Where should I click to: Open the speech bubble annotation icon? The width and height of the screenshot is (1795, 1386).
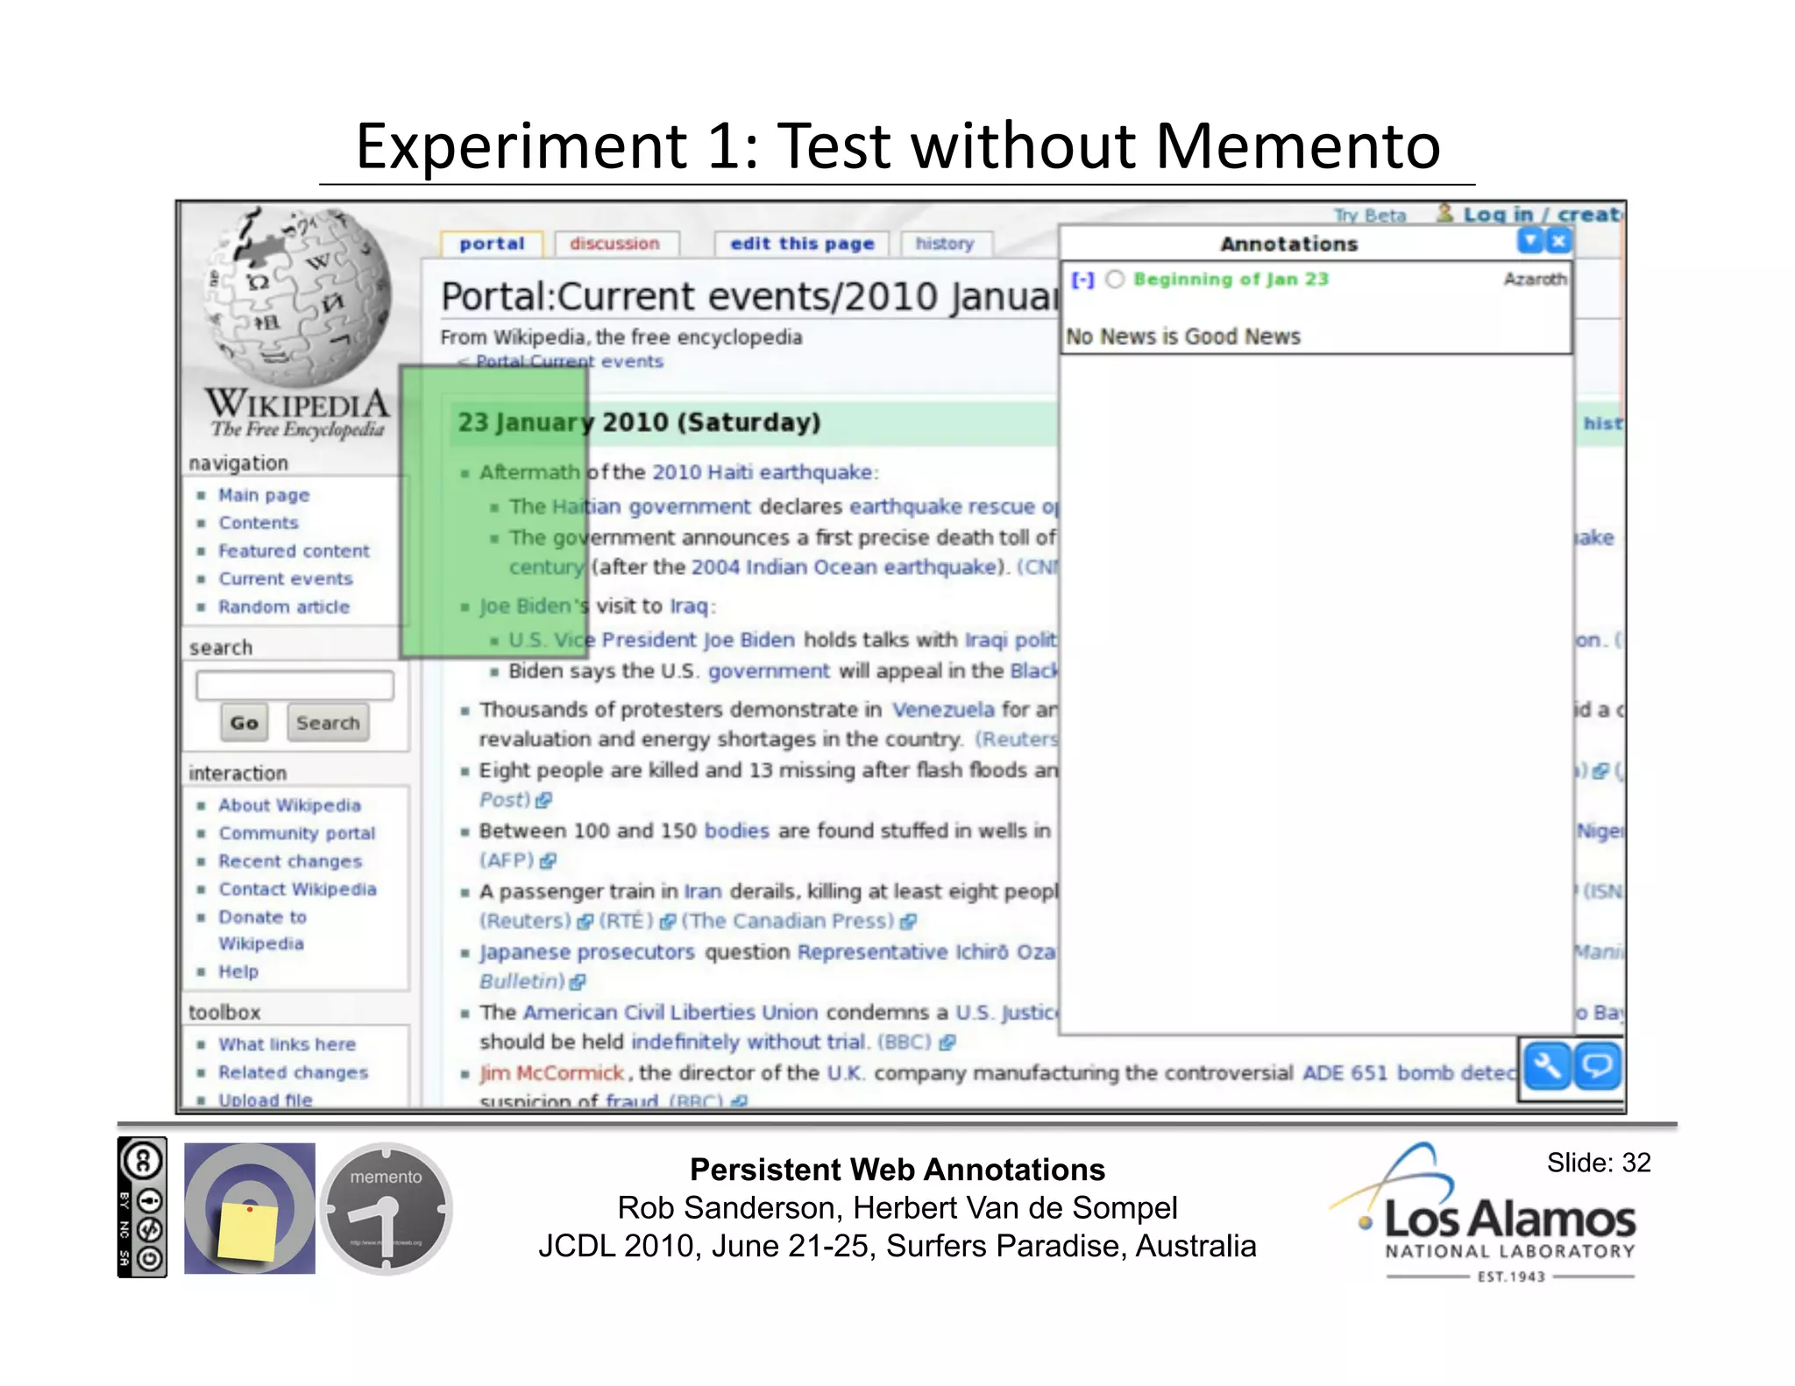pyautogui.click(x=1597, y=1066)
